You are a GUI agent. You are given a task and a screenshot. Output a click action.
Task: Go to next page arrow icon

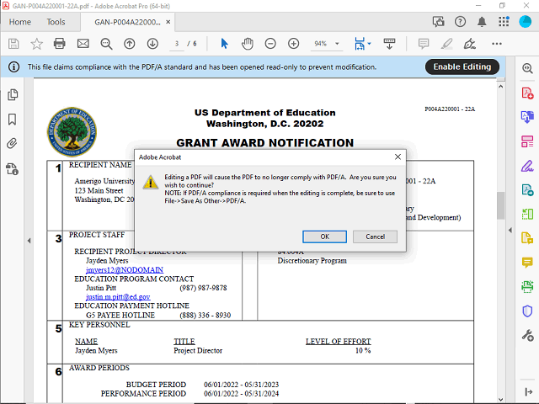pos(152,44)
